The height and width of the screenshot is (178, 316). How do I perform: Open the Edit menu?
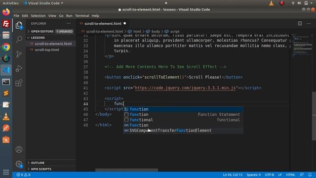(x=25, y=16)
